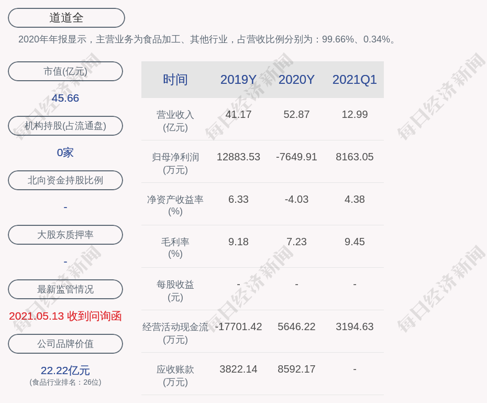The width and height of the screenshot is (487, 403).
Task: Select the 市值(亿元) label pill
Action: click(x=65, y=71)
